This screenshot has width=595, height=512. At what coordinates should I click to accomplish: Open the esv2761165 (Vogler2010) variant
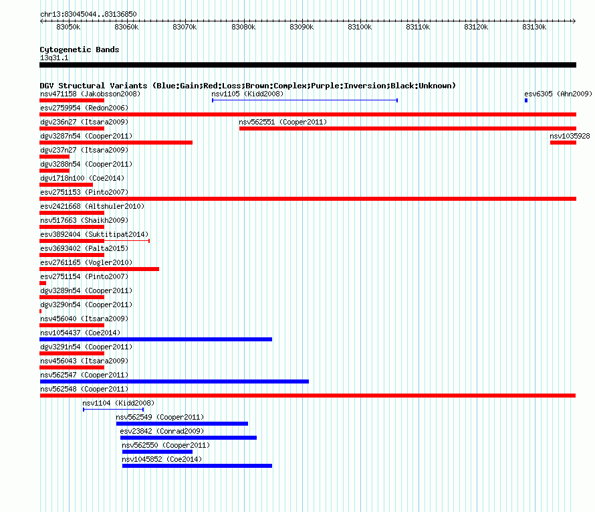point(86,262)
